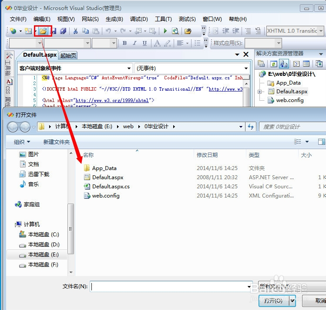Screen dimensions: 326x310
Task: Open the 样式应用 style dropdown
Action: point(279,43)
